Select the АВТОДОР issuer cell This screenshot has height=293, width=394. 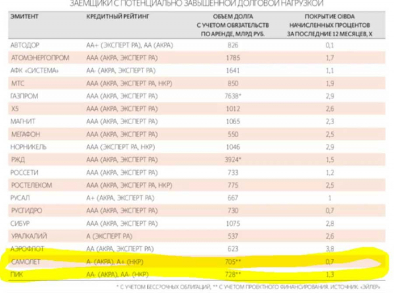[27, 45]
